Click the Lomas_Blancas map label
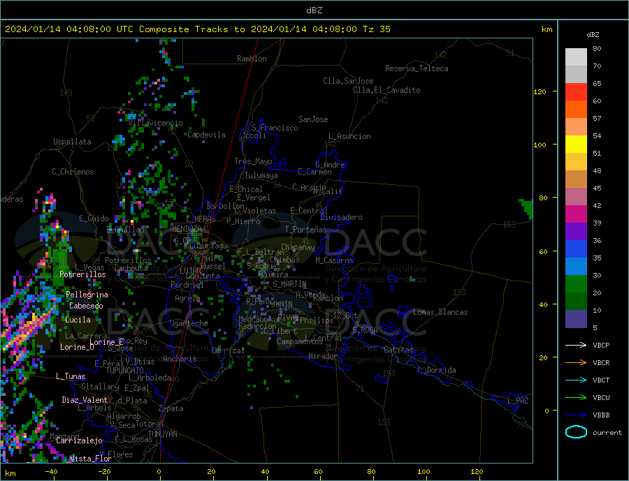This screenshot has width=629, height=481. coord(440,312)
